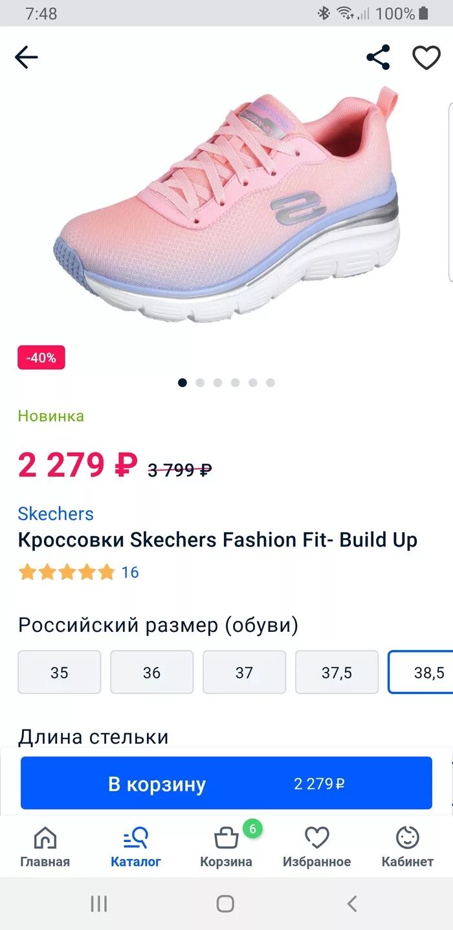Open the Главная home tab
The image size is (453, 930).
(45, 847)
